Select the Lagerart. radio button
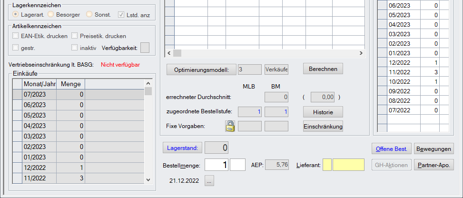Screen dimensions: 463x198 tap(16, 15)
